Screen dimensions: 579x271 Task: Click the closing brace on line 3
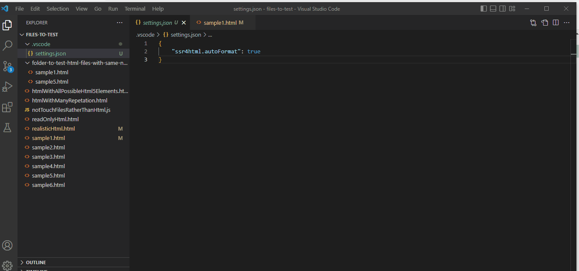click(160, 60)
